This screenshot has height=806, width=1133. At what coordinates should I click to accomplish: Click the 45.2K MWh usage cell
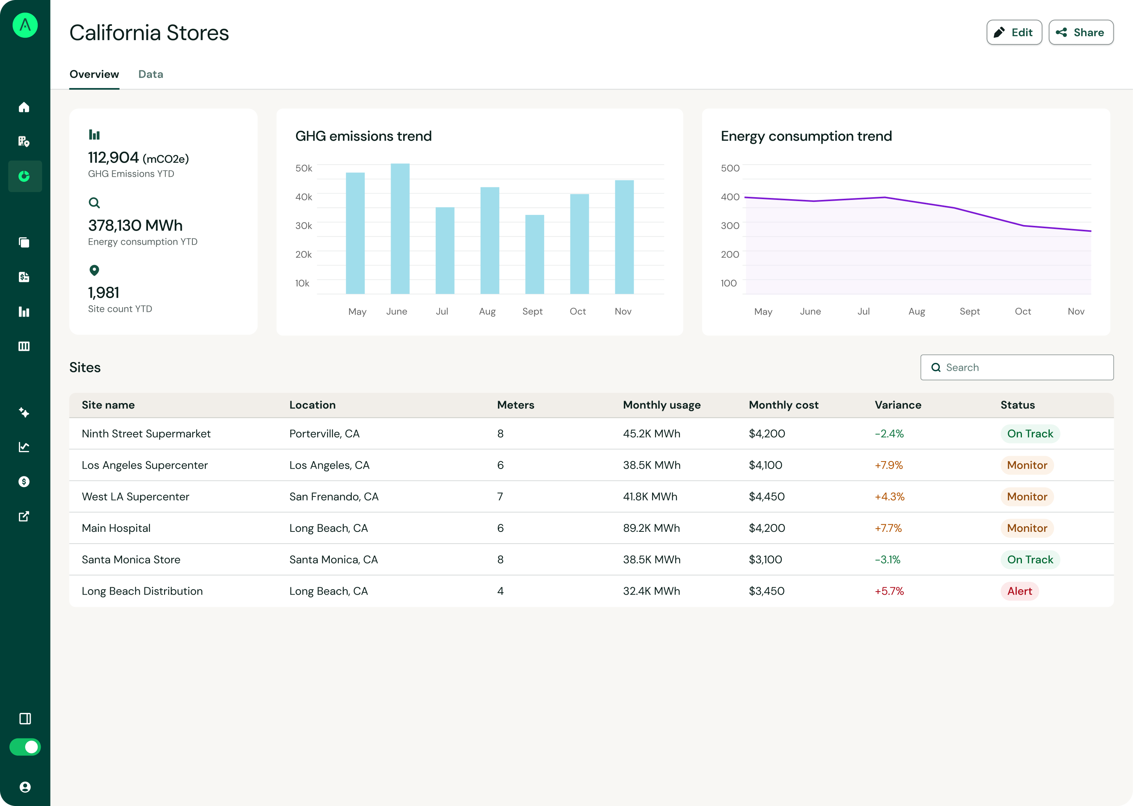coord(651,434)
